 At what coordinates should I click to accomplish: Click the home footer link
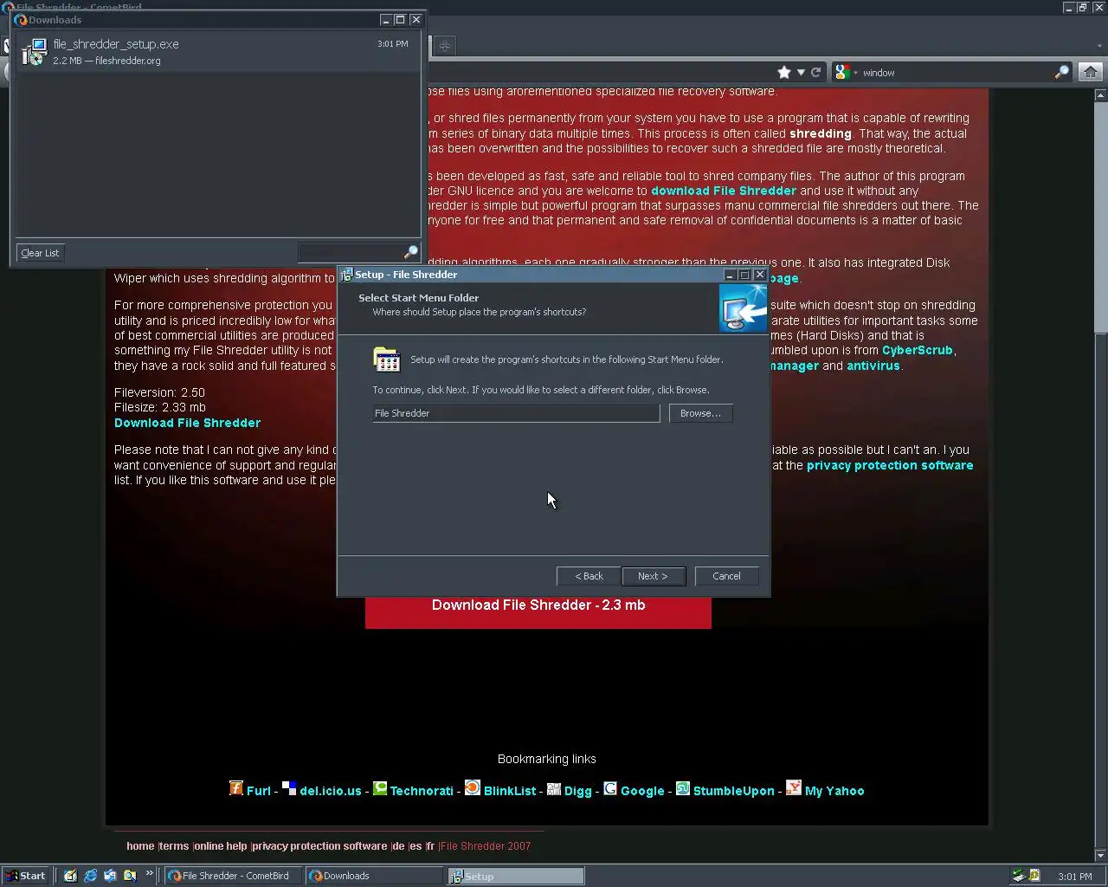[140, 846]
